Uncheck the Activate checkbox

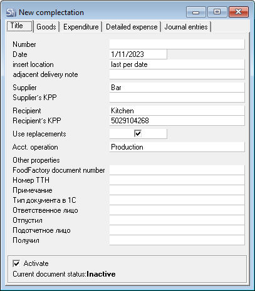coord(16,263)
